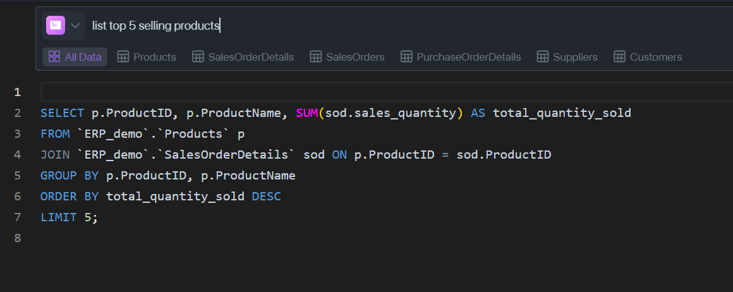Choose the Products table label

pyautogui.click(x=155, y=57)
